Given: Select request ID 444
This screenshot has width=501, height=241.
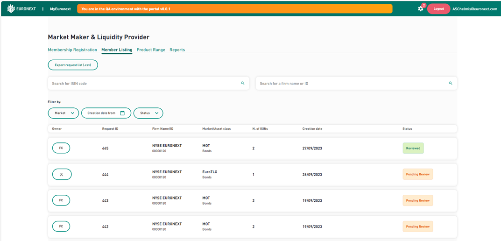Looking at the screenshot, I should (x=105, y=175).
